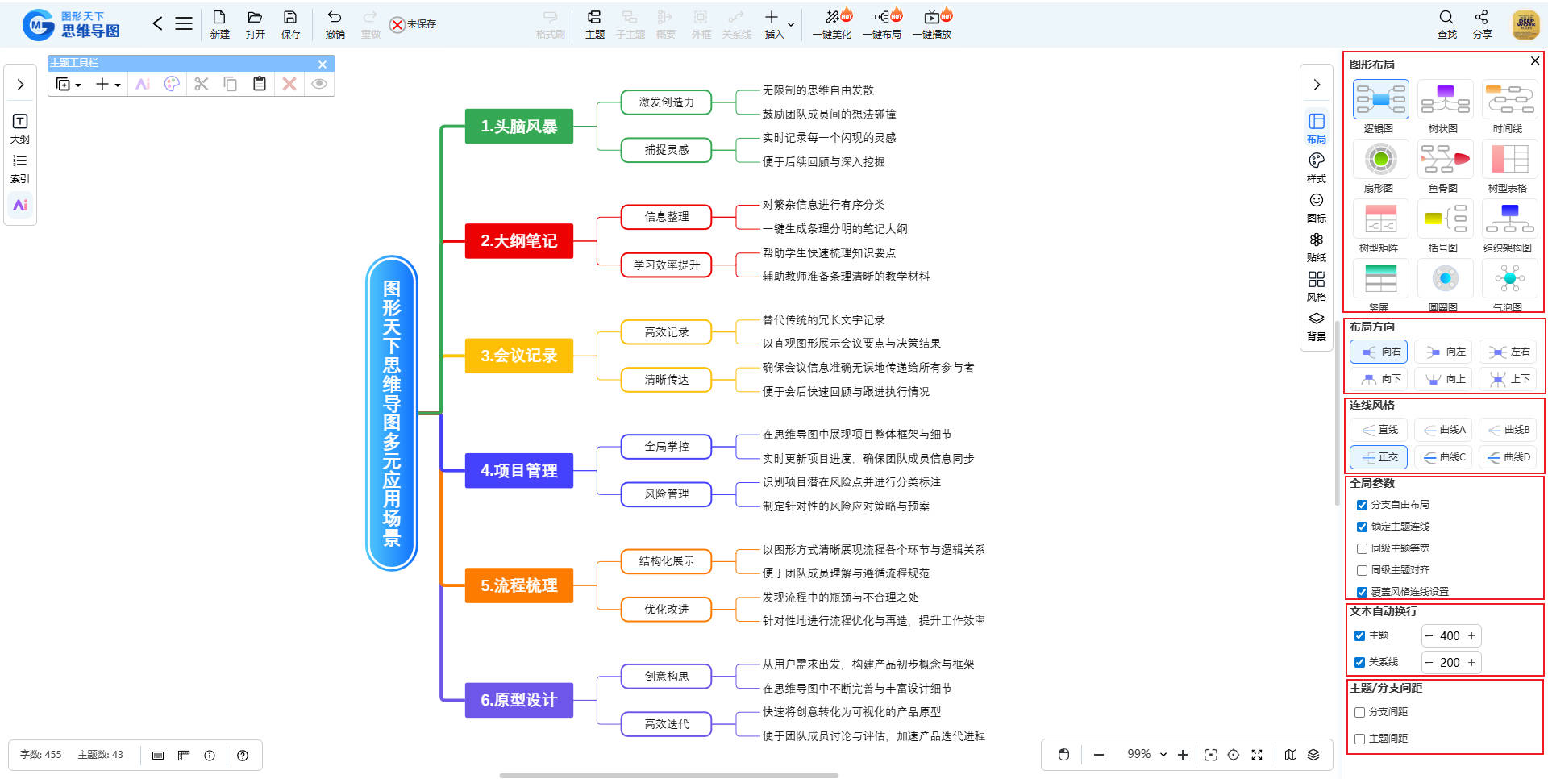The height and width of the screenshot is (779, 1548).
Task: Increase topic wrap width with plus button
Action: click(1471, 636)
